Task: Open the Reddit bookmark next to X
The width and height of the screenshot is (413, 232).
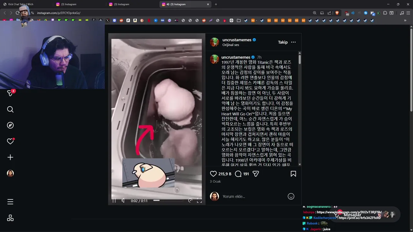Action: point(121,20)
